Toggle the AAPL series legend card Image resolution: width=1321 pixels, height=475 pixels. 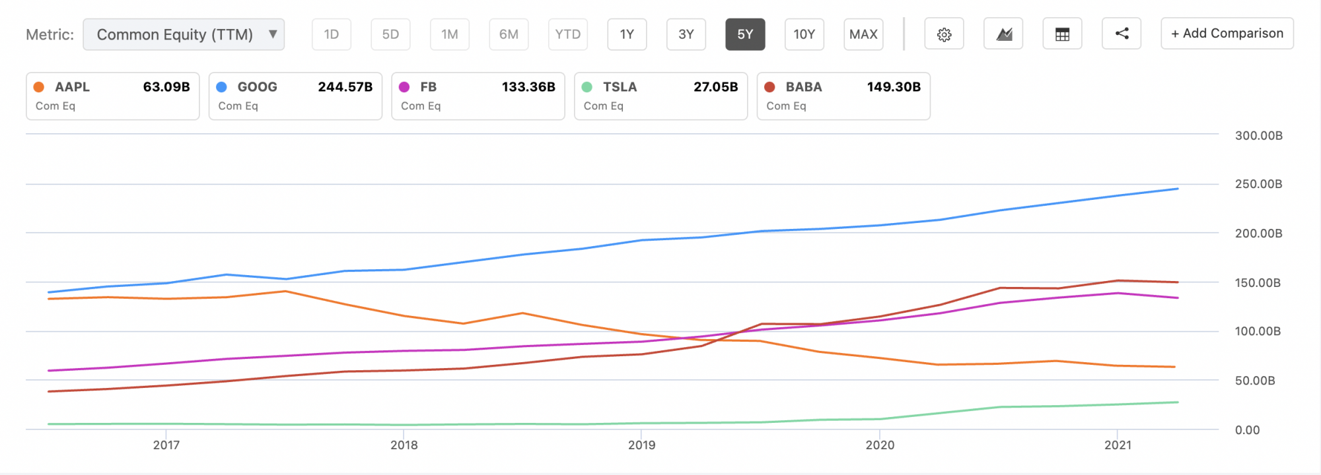click(x=112, y=96)
